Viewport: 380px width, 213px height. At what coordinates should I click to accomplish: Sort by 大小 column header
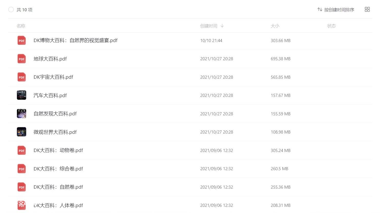point(275,26)
